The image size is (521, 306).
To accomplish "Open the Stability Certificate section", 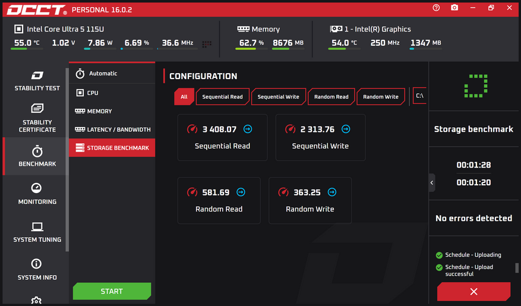I will 37,118.
